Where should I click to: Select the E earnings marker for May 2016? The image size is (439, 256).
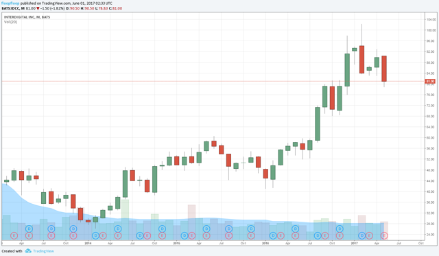295,235
